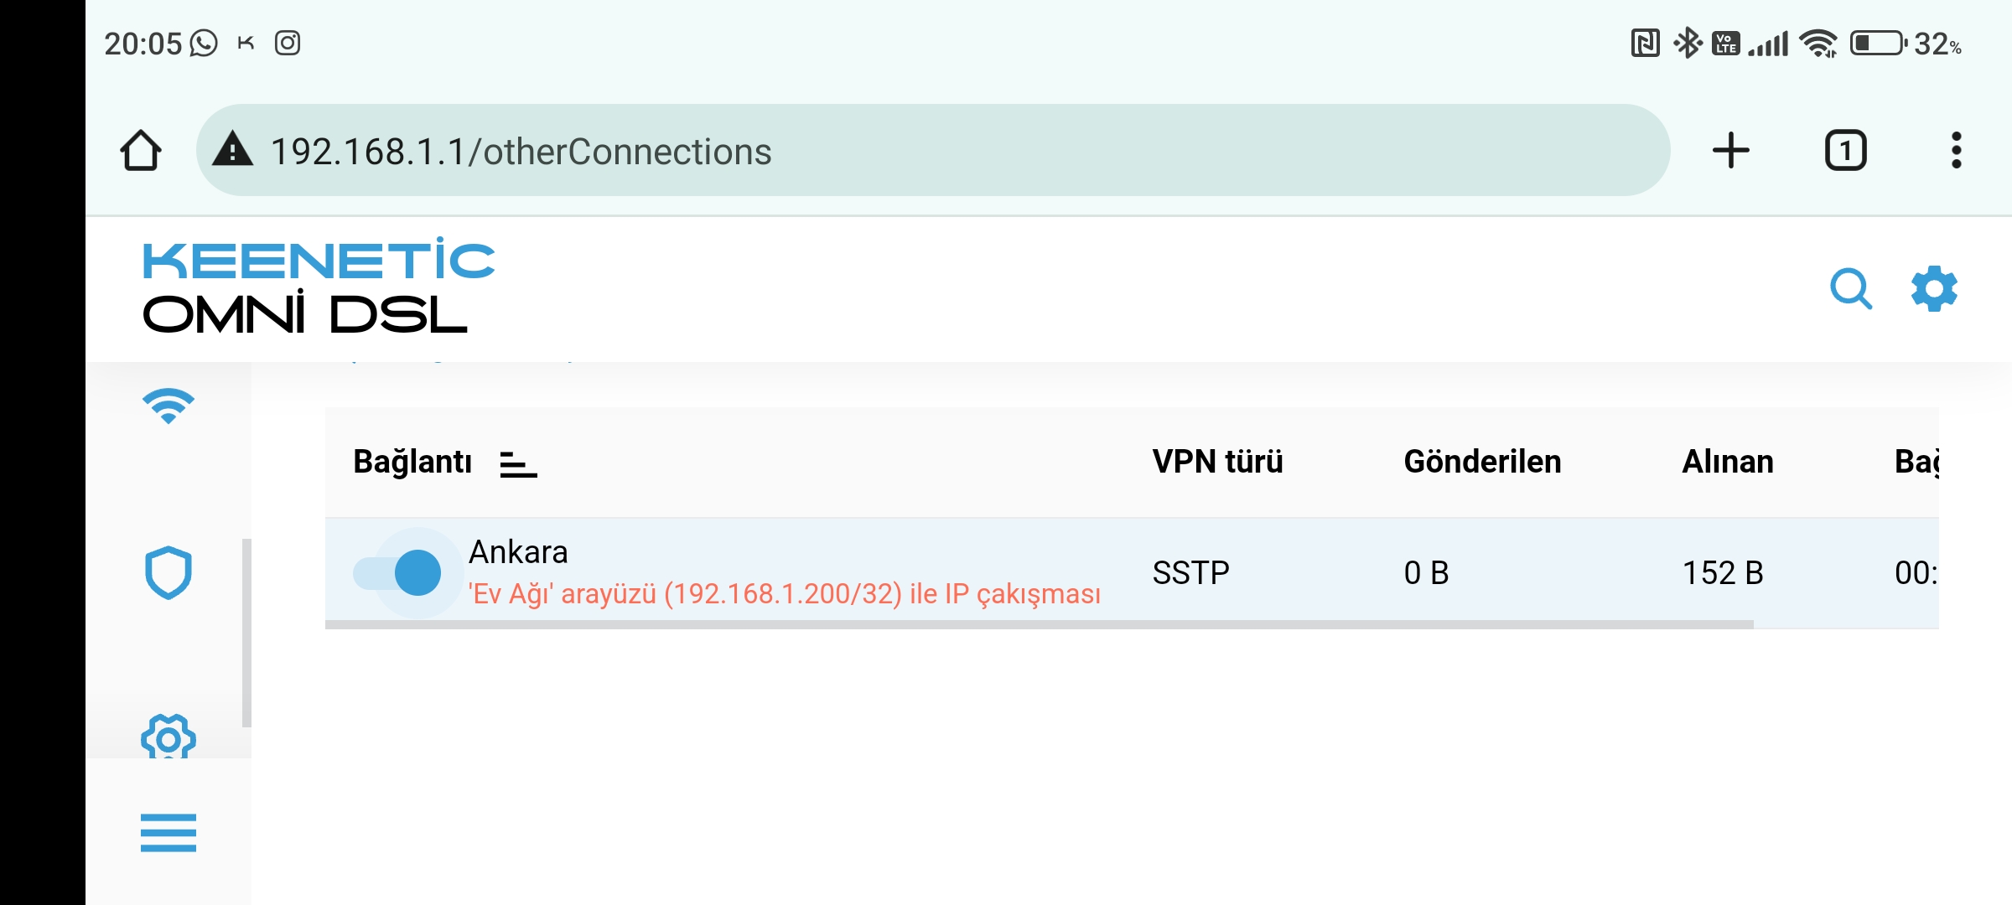The image size is (2012, 905).
Task: Open the shield security section
Action: coord(169,573)
